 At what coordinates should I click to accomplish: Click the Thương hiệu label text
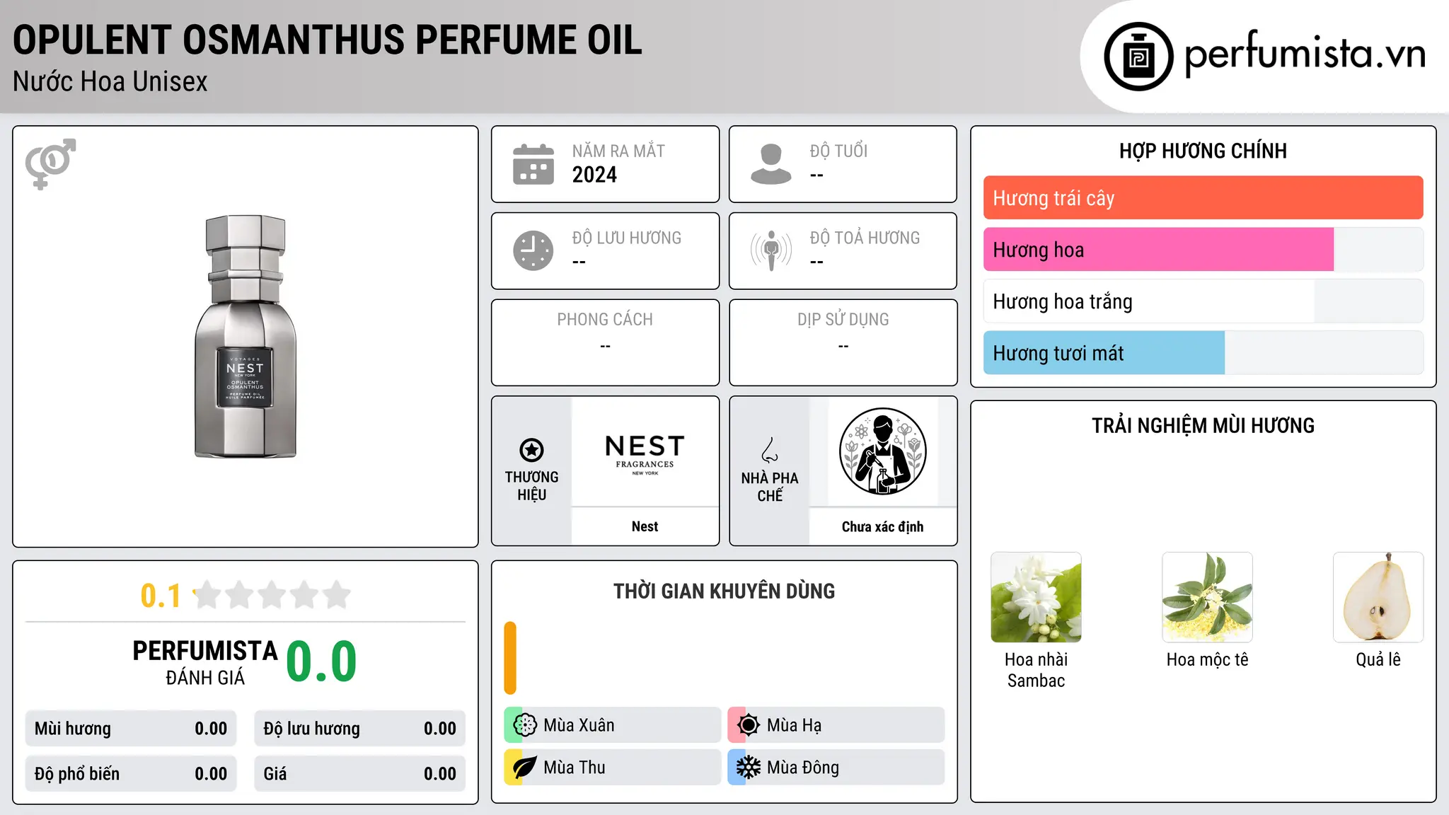coord(531,485)
